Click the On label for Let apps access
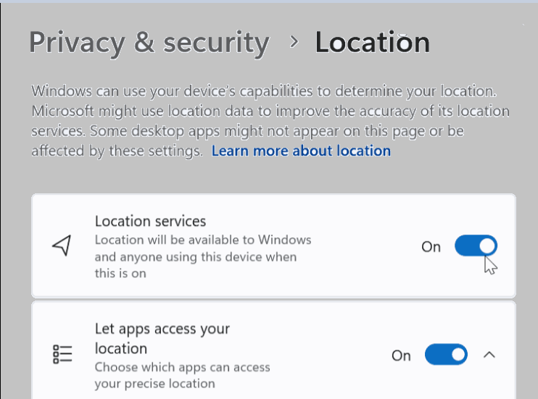This screenshot has height=399, width=538. [401, 356]
